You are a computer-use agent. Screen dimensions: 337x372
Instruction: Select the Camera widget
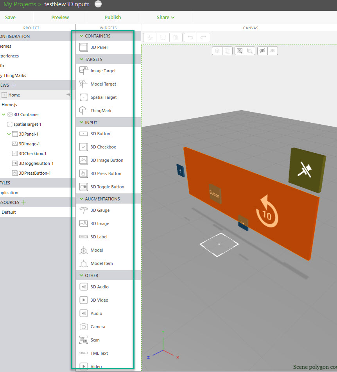(98, 327)
